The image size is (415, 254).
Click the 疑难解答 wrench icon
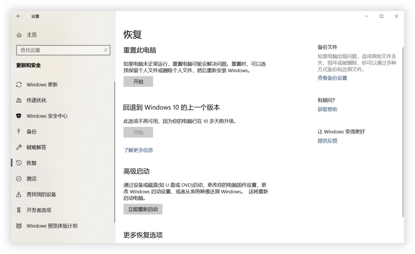click(x=19, y=147)
